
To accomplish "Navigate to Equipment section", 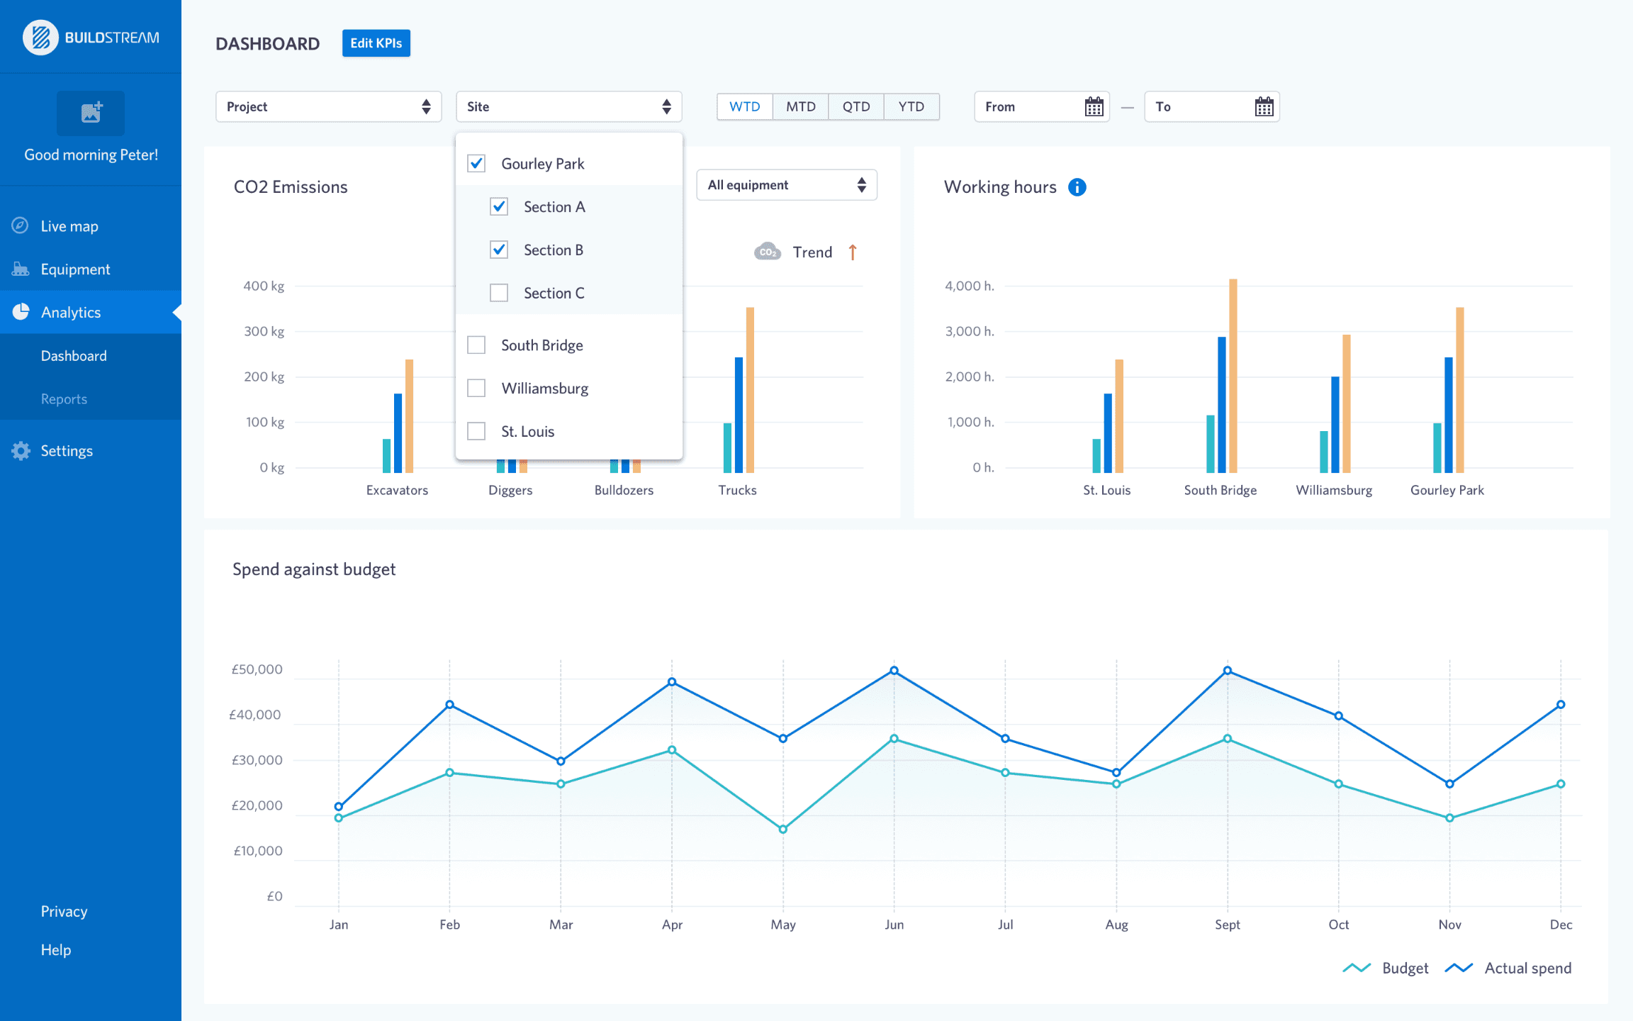I will click(91, 268).
